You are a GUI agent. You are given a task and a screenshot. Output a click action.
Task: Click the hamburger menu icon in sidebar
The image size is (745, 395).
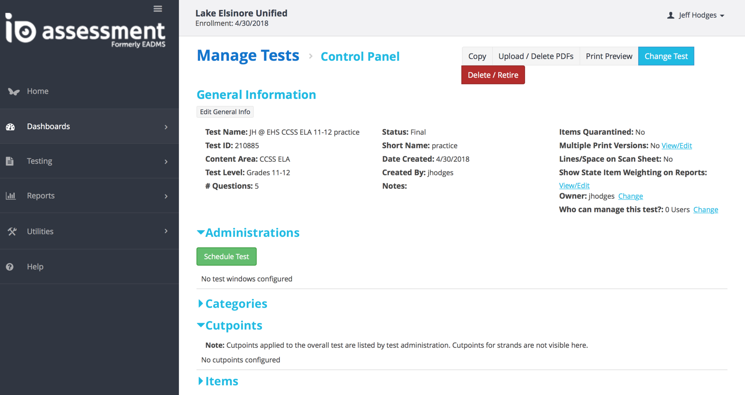[158, 9]
